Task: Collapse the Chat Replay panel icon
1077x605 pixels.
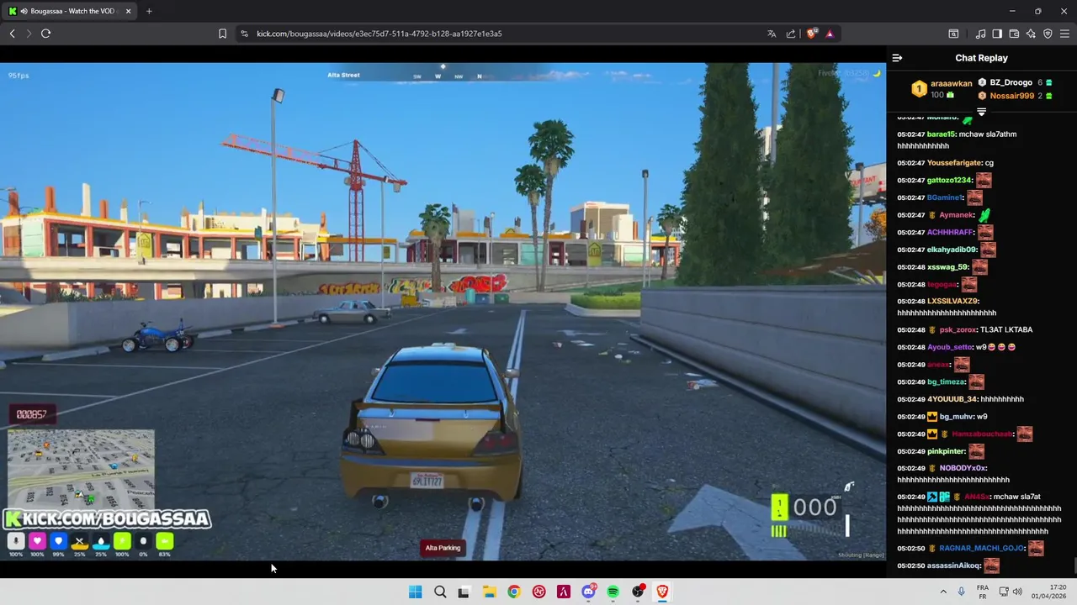Action: (897, 58)
